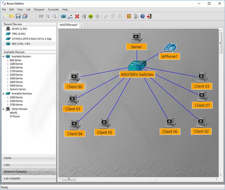
Task: Go to the Home panel
Action: [x=29, y=158]
